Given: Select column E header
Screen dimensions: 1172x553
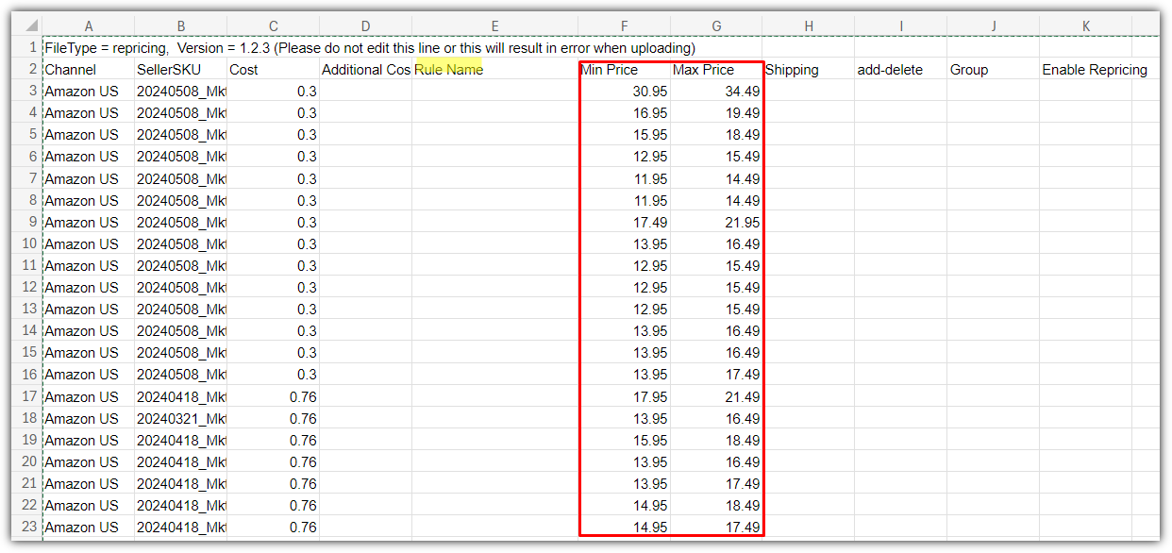Looking at the screenshot, I should tap(494, 26).
